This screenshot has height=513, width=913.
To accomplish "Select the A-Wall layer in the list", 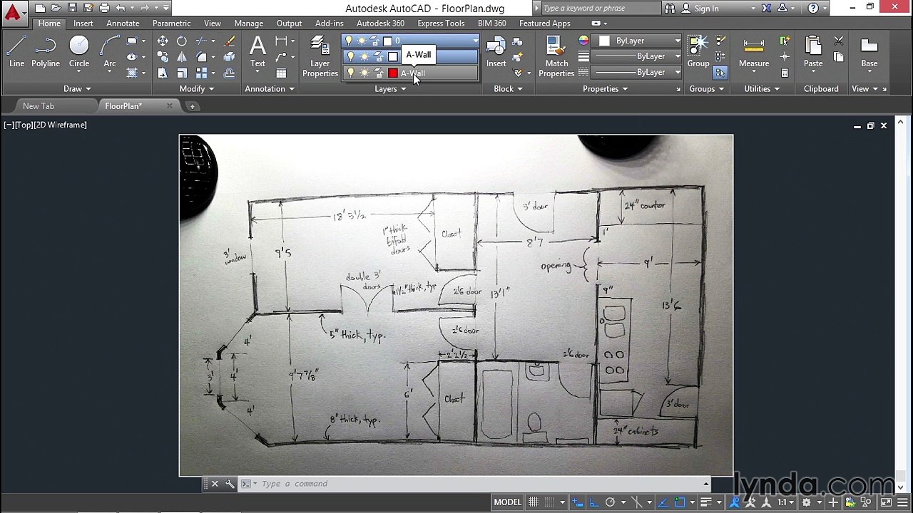I will coord(411,73).
